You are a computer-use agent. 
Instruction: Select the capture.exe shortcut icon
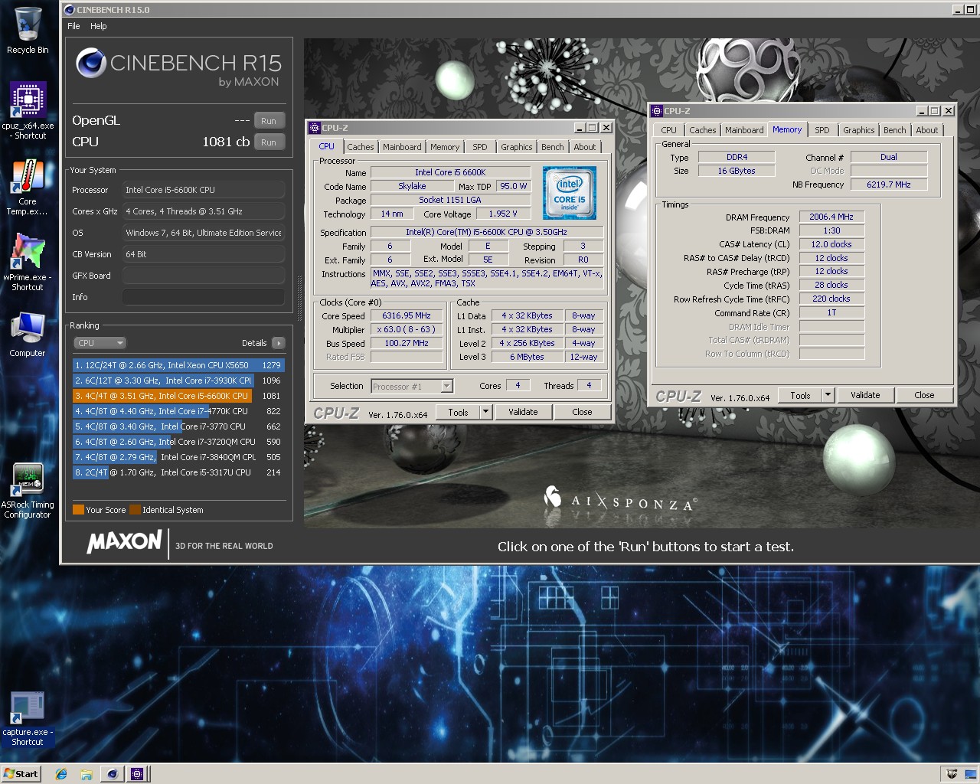point(27,708)
